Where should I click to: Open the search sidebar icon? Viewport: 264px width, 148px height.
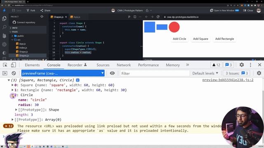click(x=5, y=27)
